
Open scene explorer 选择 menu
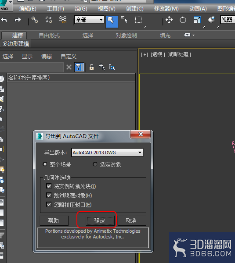click(x=8, y=57)
